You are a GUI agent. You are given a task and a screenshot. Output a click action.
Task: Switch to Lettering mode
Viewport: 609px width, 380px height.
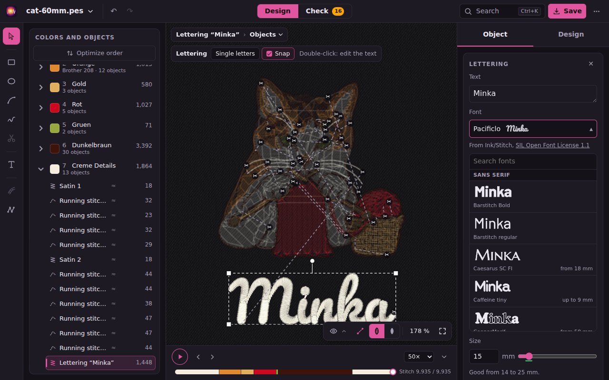coord(191,54)
